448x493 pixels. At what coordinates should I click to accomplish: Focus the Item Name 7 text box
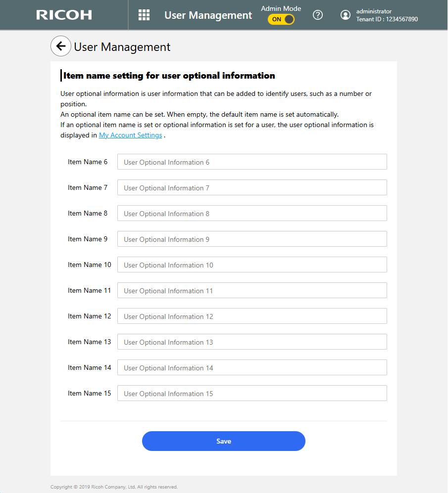(x=251, y=188)
